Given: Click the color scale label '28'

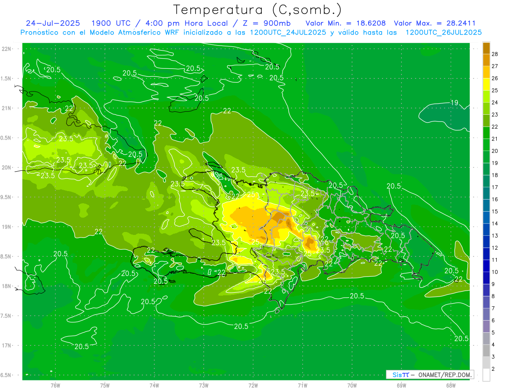Looking at the screenshot, I should click(495, 54).
